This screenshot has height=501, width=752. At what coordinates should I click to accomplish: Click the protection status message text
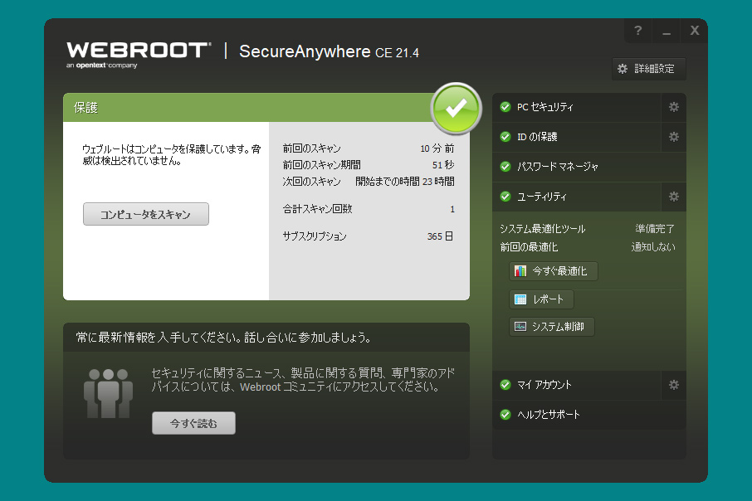[x=172, y=155]
